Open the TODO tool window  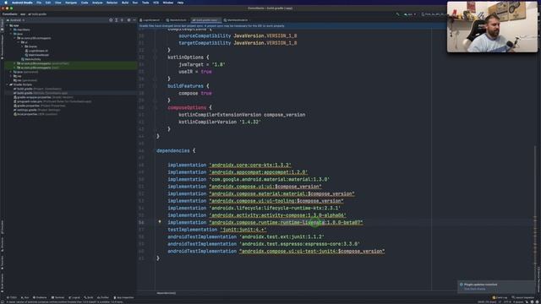coord(11,297)
